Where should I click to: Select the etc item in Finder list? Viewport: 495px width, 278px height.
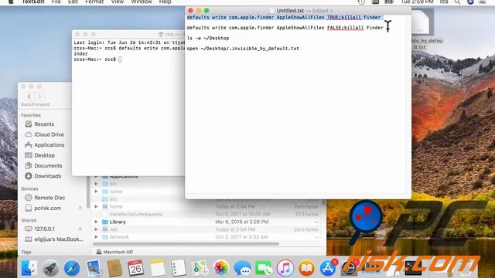click(114, 199)
